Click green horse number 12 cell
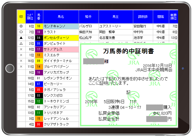The height and width of the screenshot is (137, 193). pyautogui.click(x=39, y=101)
